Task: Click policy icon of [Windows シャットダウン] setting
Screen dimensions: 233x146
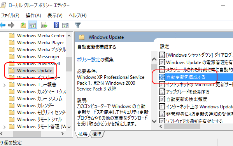Action: tap(162, 55)
